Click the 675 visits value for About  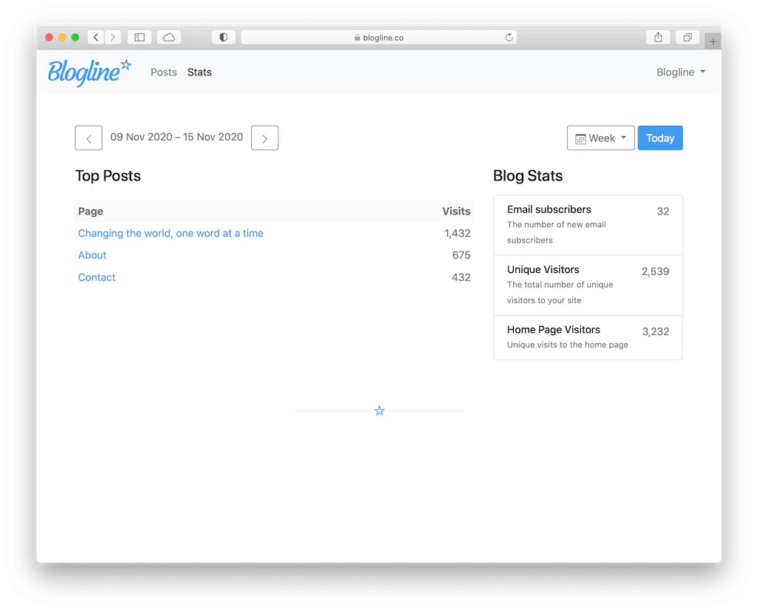coord(461,255)
